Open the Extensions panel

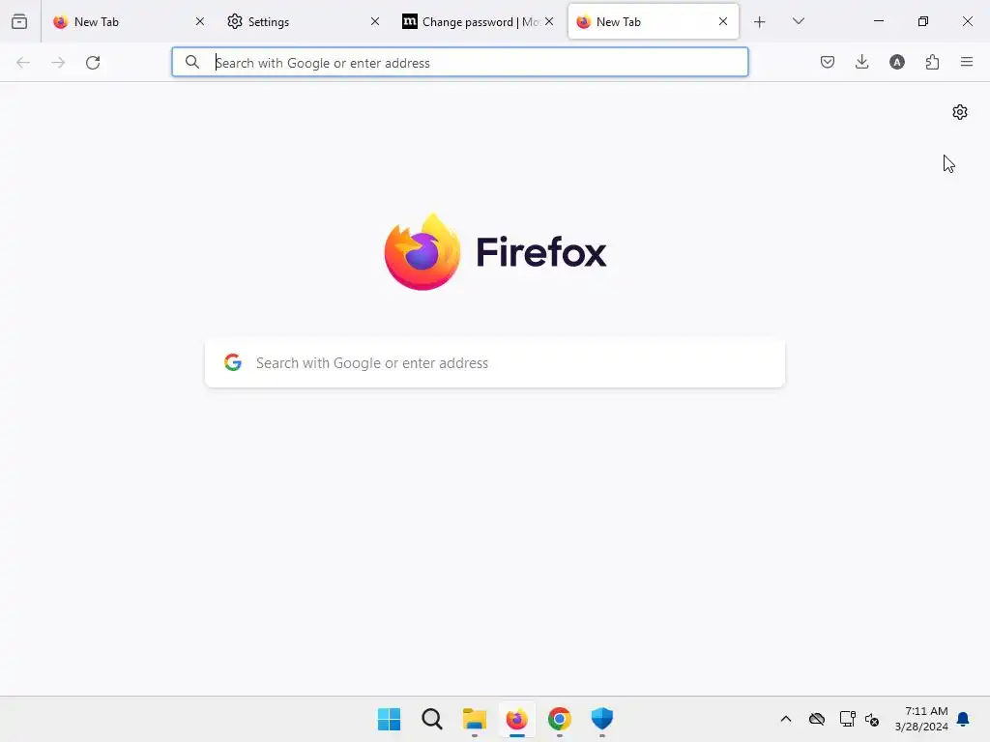pyautogui.click(x=932, y=62)
